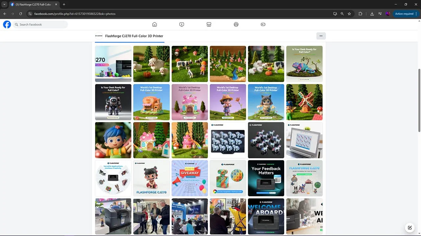Viewport: 421px width, 236px height.
Task: Go to the Facebook Home feed icon
Action: tap(155, 24)
